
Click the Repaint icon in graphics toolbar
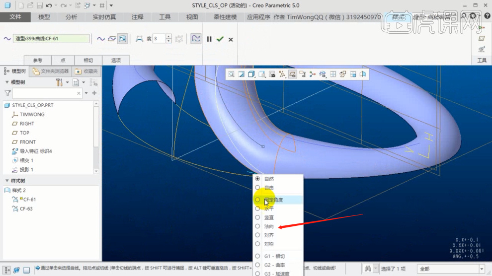point(242,74)
